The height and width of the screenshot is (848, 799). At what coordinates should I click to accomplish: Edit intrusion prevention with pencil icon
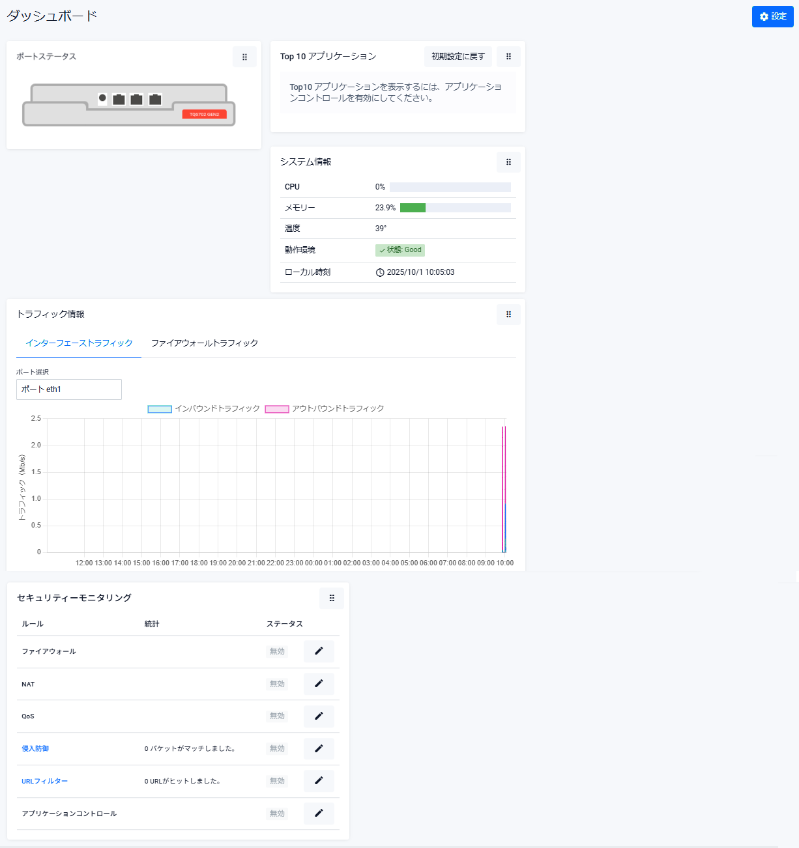click(x=319, y=748)
